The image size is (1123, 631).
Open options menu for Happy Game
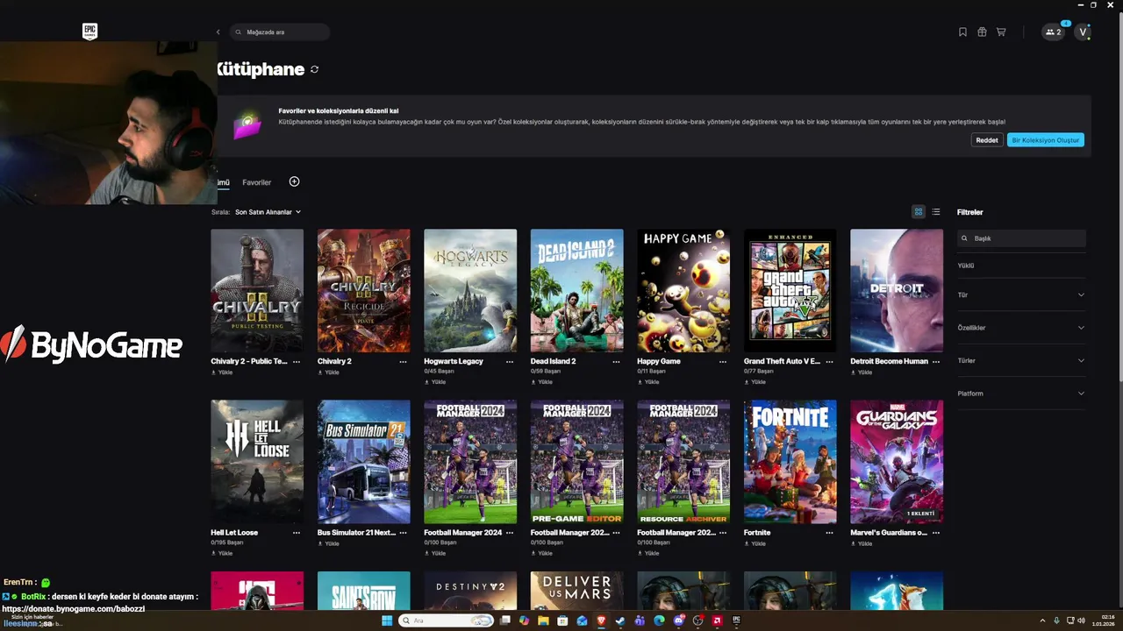723,361
